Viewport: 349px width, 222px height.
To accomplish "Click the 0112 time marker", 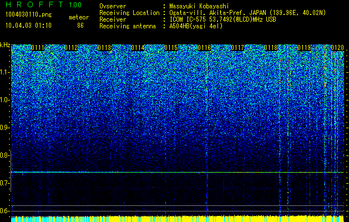I will [x=71, y=48].
